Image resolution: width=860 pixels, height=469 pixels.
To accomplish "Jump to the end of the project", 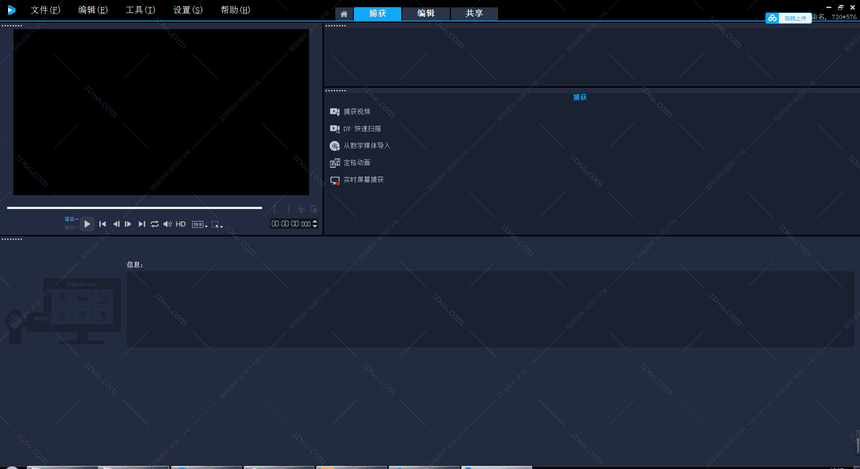I will pyautogui.click(x=142, y=224).
